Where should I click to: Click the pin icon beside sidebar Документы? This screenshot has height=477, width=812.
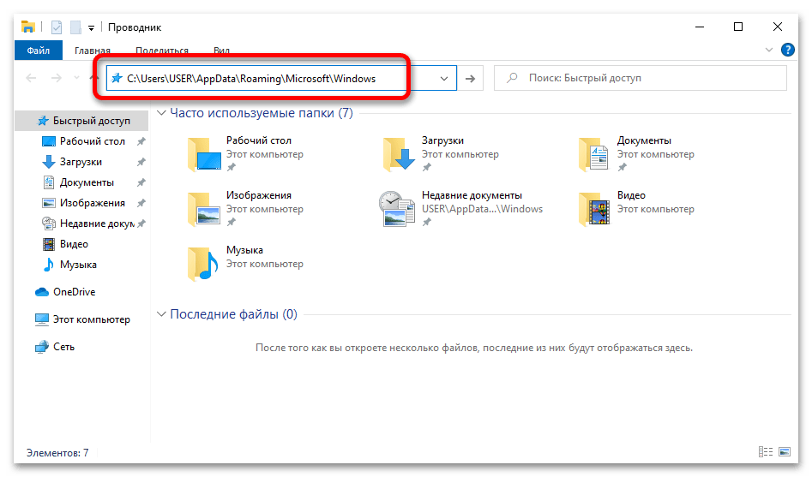click(x=141, y=182)
